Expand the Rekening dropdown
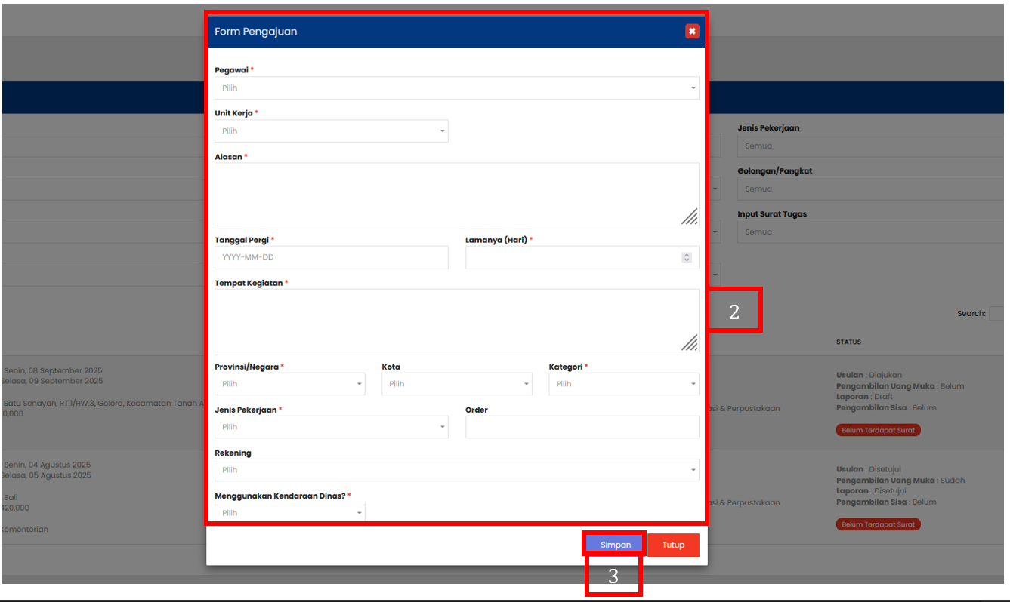Screen dimensions: 1010x602 [456, 470]
